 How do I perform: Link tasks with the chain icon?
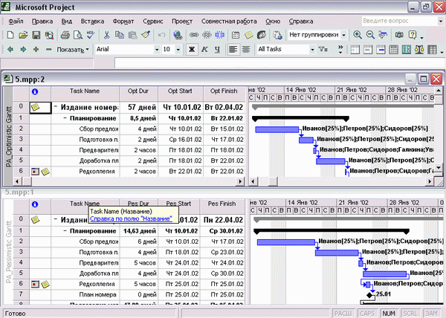pyautogui.click(x=194, y=35)
